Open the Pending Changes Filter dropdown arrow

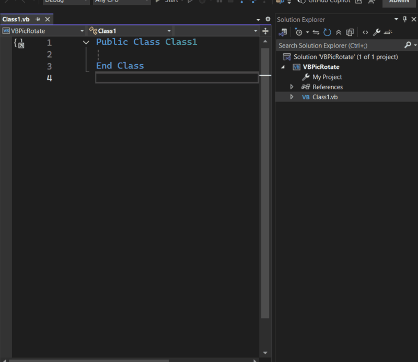[x=307, y=32]
